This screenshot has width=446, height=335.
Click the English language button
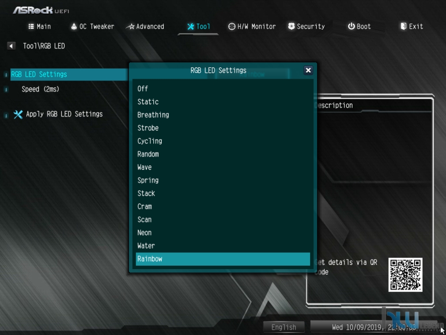[283, 327]
